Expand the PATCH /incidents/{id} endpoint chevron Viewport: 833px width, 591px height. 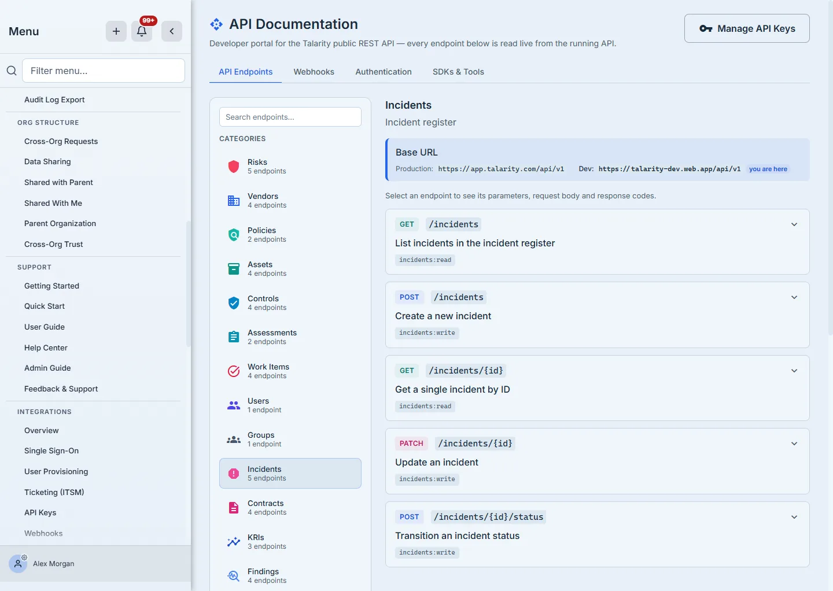coord(794,444)
